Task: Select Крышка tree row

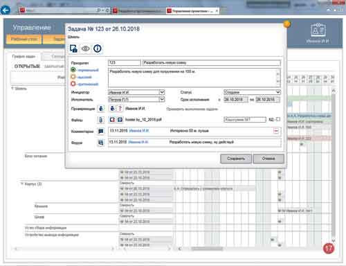Action: click(41, 206)
